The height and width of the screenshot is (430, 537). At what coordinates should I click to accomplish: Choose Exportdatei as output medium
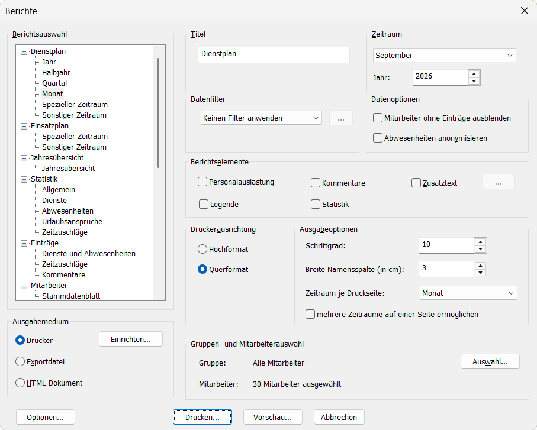point(20,361)
